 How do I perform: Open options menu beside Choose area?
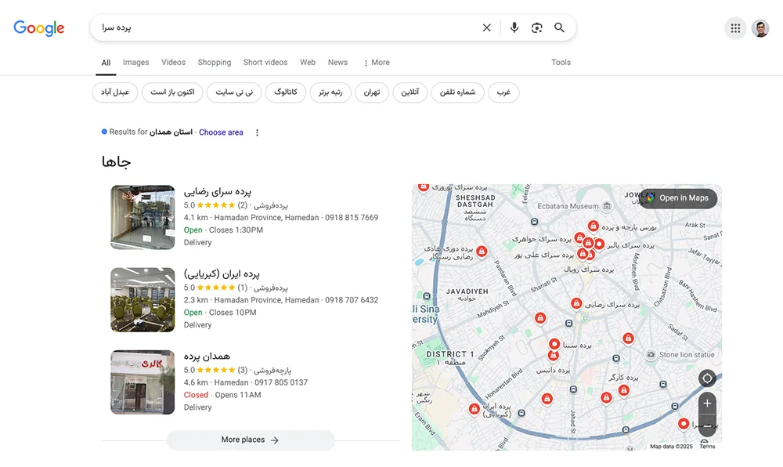[x=257, y=133]
